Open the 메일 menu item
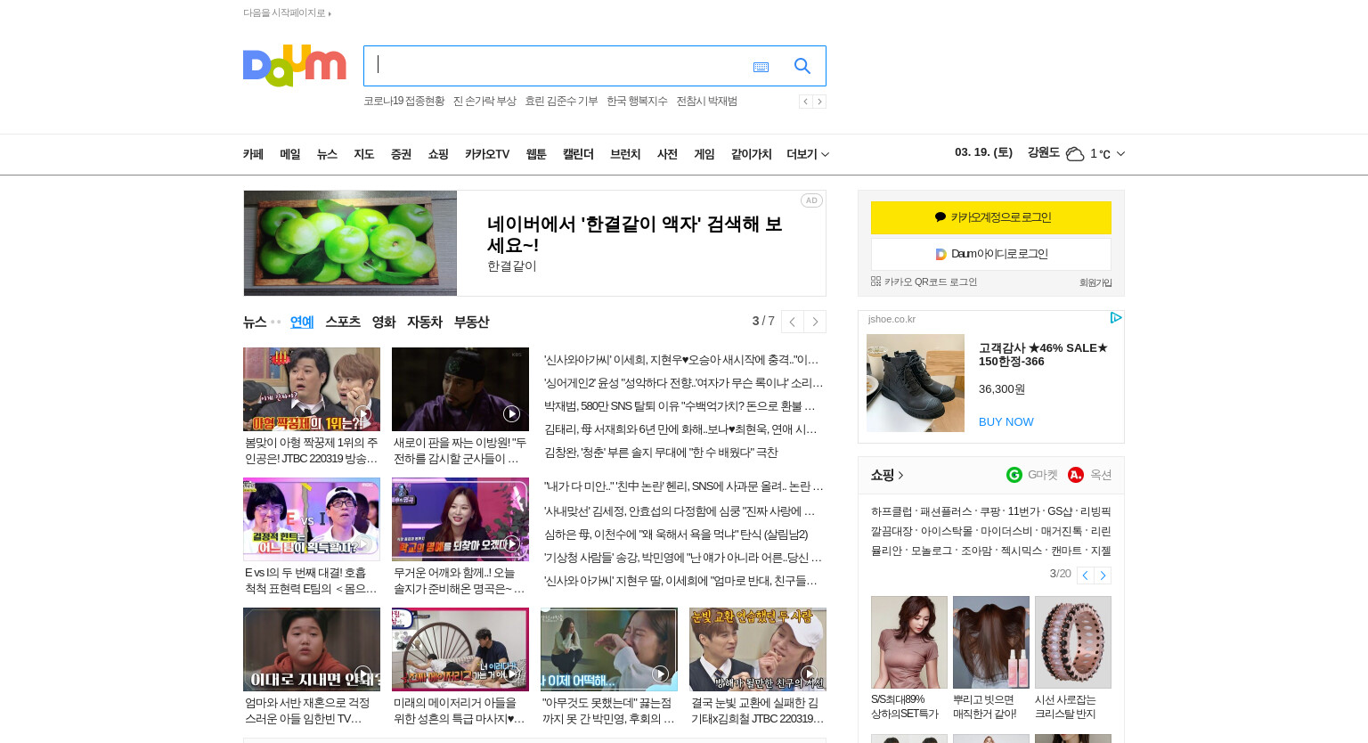 pyautogui.click(x=290, y=154)
